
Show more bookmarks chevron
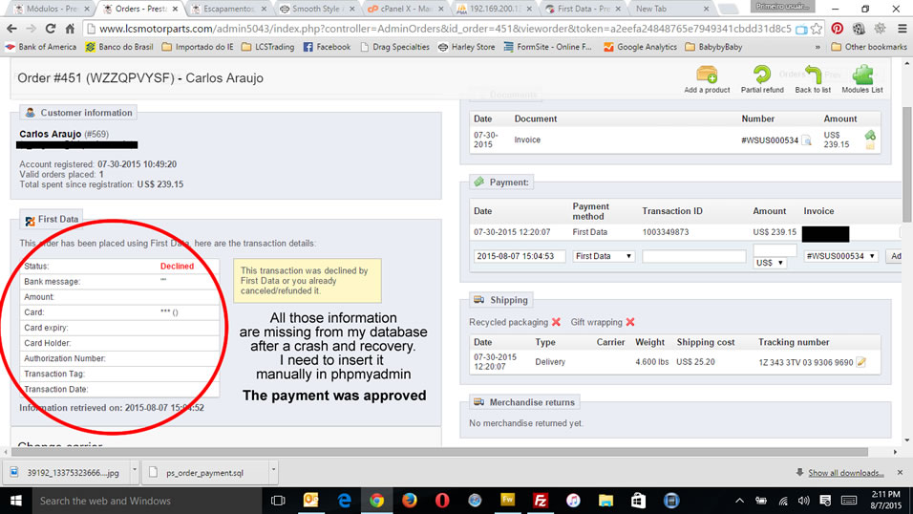point(817,47)
